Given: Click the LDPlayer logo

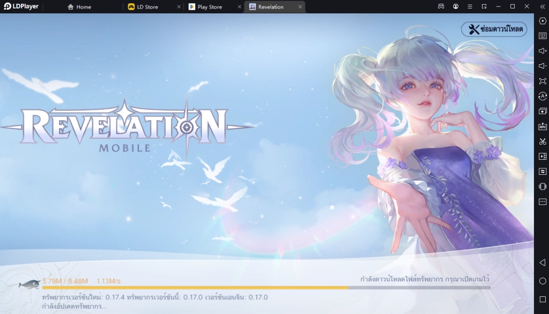Looking at the screenshot, I should [x=21, y=6].
